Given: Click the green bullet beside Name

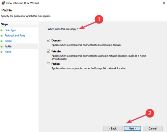Looking at the screenshot, I should 1,52.
